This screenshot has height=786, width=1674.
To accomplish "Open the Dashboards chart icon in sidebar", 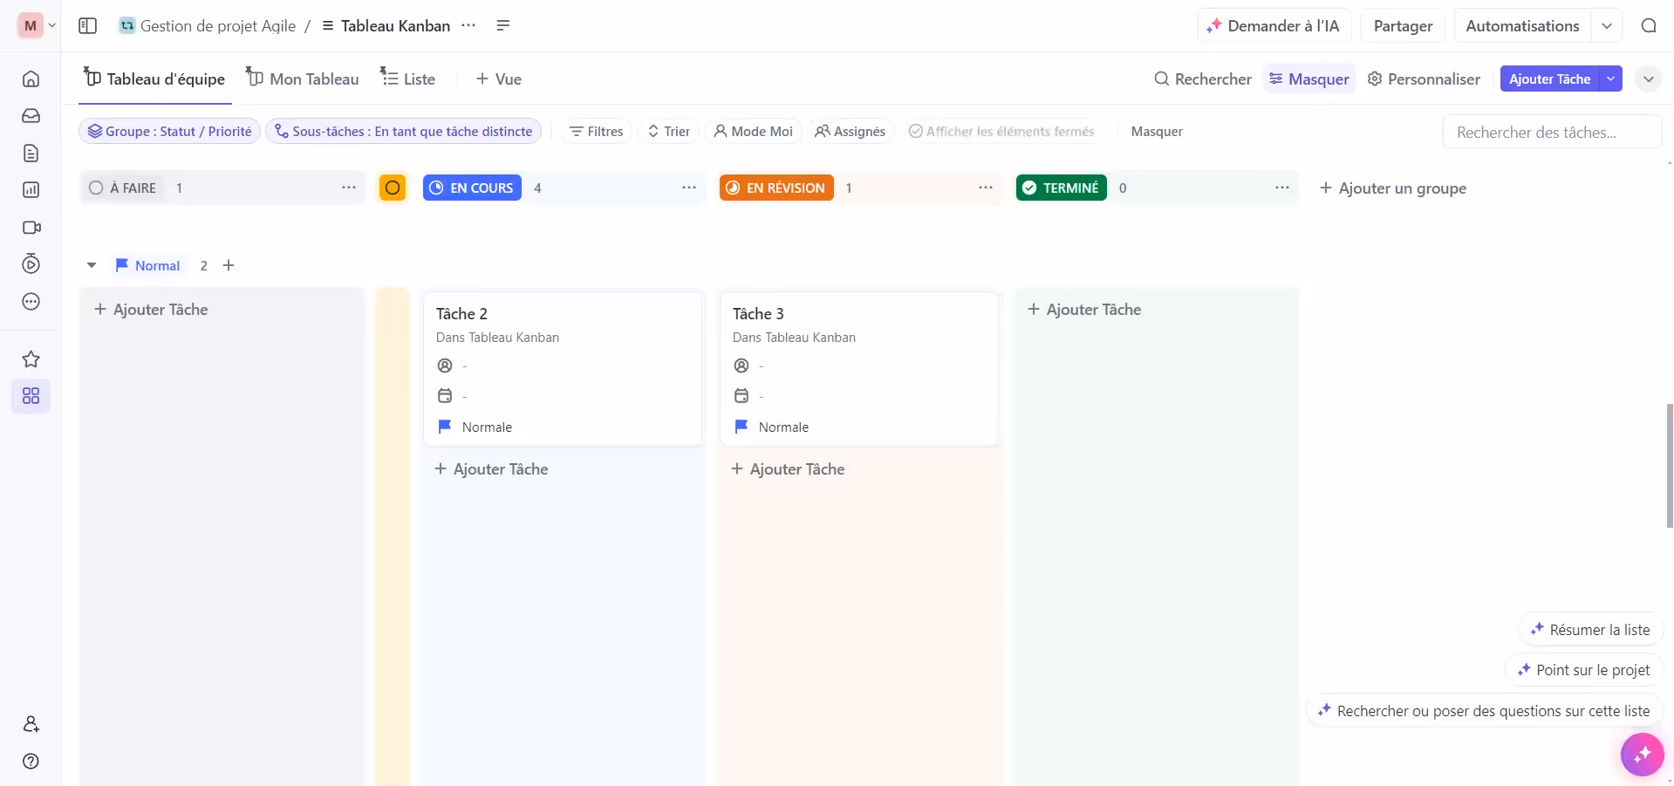I will [x=31, y=190].
